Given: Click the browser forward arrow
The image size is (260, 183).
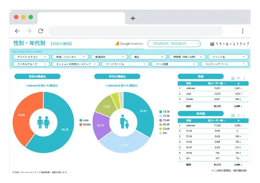Looking at the screenshot, I should click(x=29, y=31).
